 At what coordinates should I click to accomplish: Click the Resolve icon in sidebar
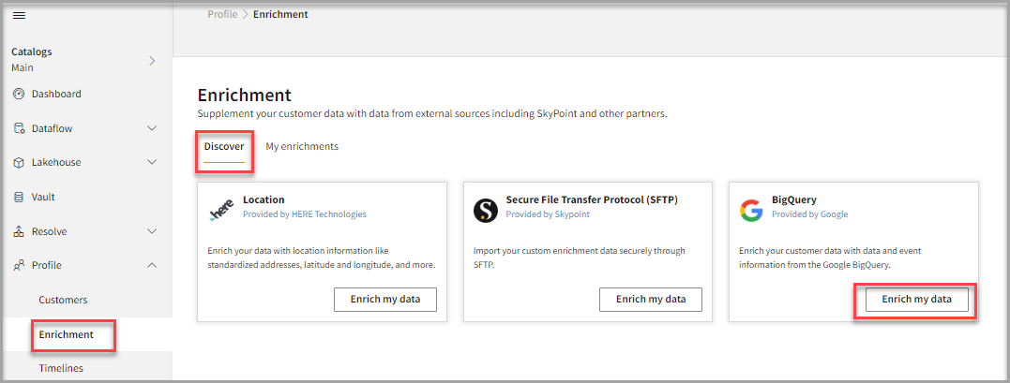[x=19, y=231]
